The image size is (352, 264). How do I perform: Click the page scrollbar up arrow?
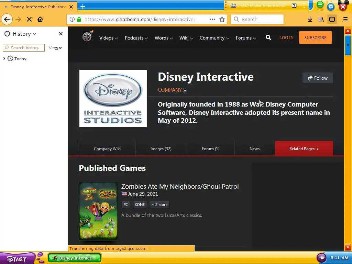point(348,31)
